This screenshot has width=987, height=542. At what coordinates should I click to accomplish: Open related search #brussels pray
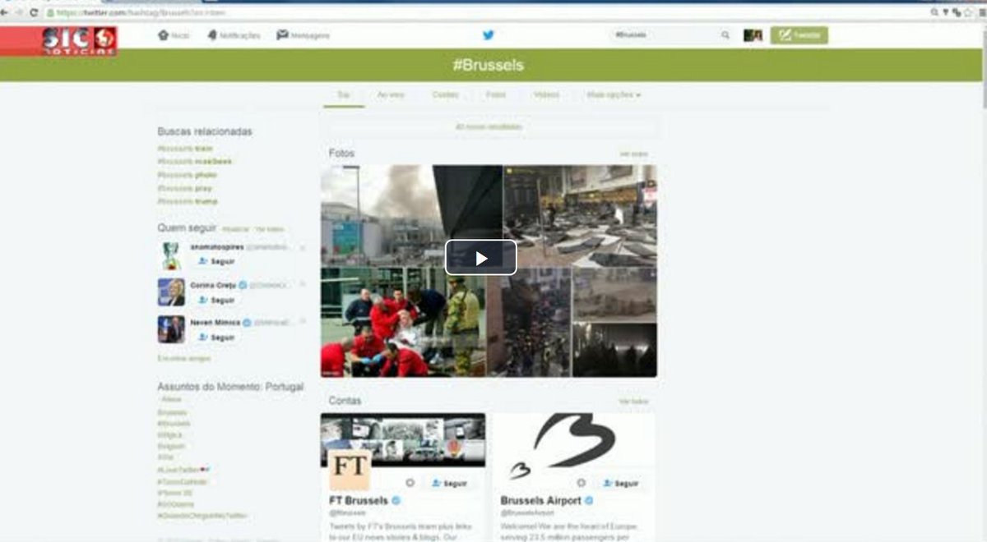[x=186, y=188]
